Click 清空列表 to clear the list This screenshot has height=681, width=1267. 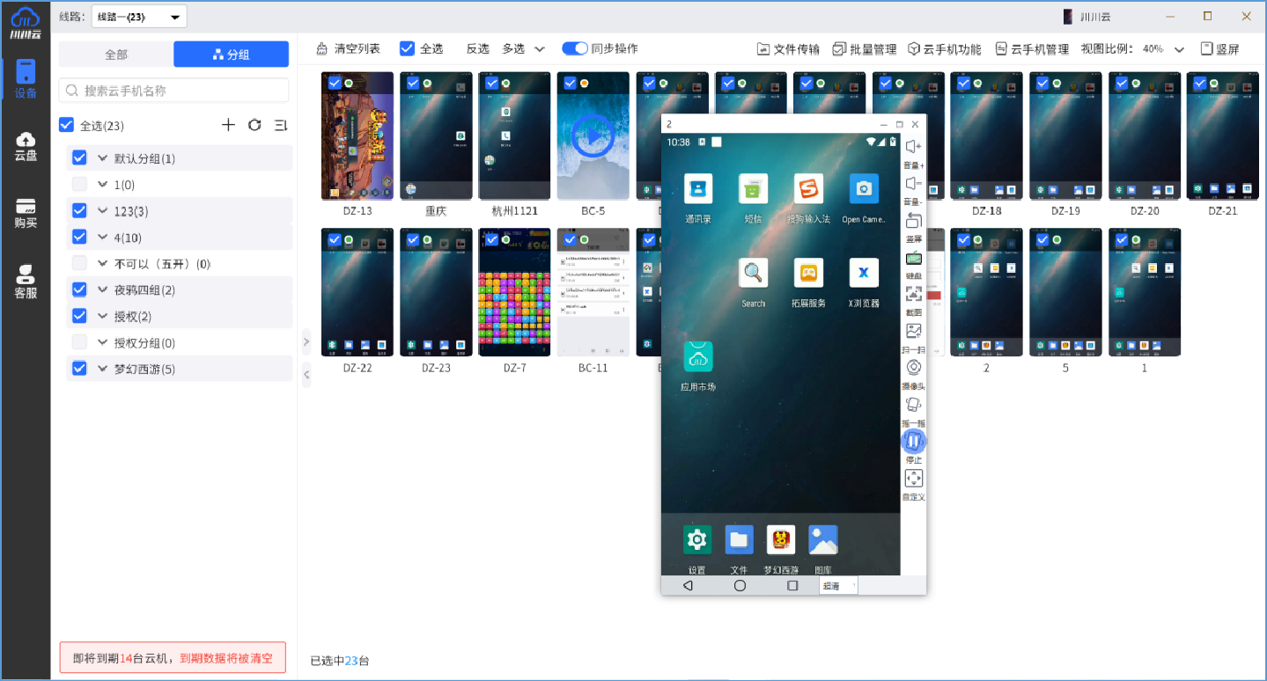click(355, 48)
